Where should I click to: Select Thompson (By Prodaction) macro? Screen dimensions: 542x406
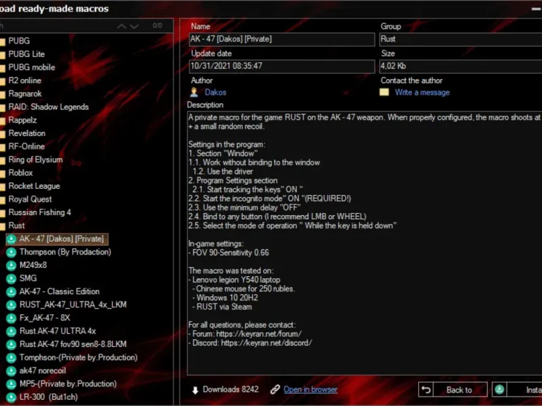click(65, 252)
